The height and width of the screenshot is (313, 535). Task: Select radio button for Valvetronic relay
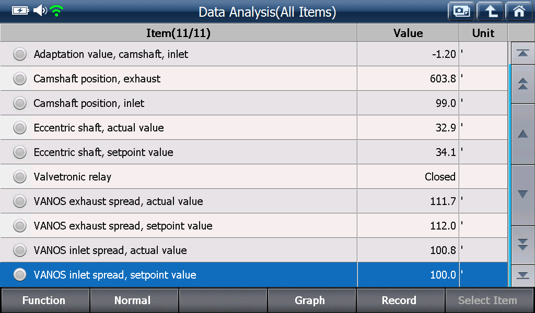pos(20,176)
